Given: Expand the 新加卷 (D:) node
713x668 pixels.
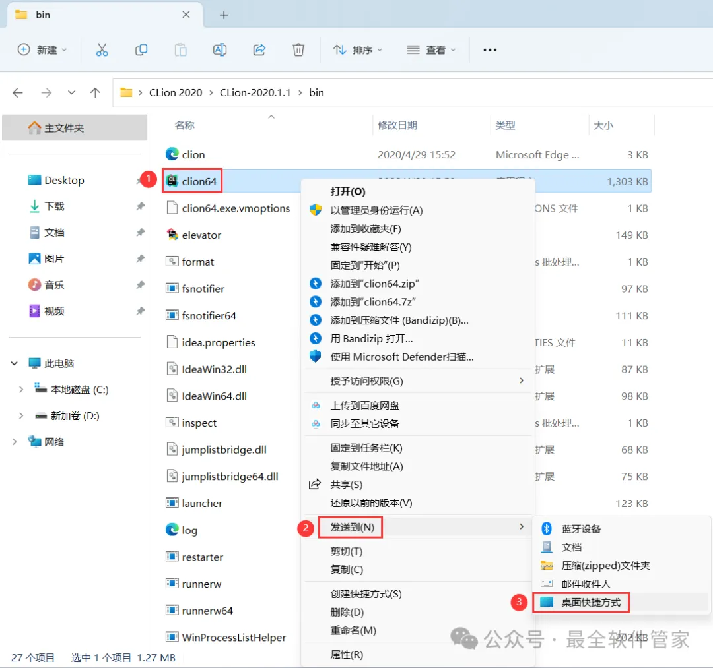Looking at the screenshot, I should click(x=21, y=415).
